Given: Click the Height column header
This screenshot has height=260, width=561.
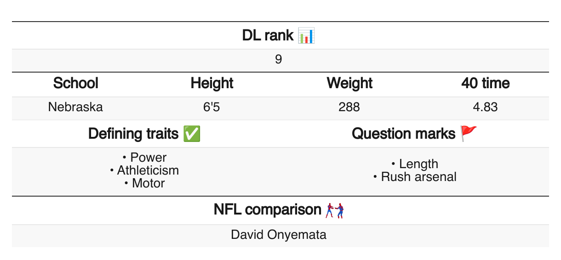Looking at the screenshot, I should tap(212, 84).
